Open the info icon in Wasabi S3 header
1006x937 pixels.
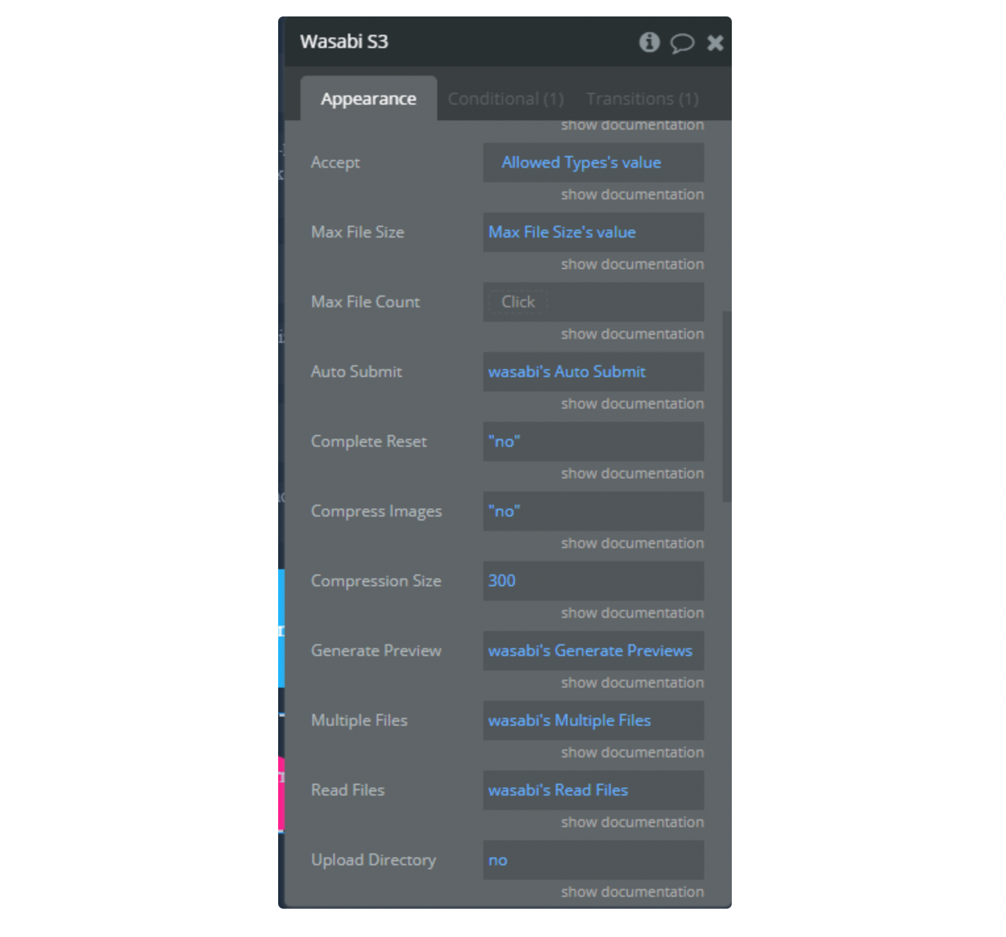pyautogui.click(x=649, y=42)
